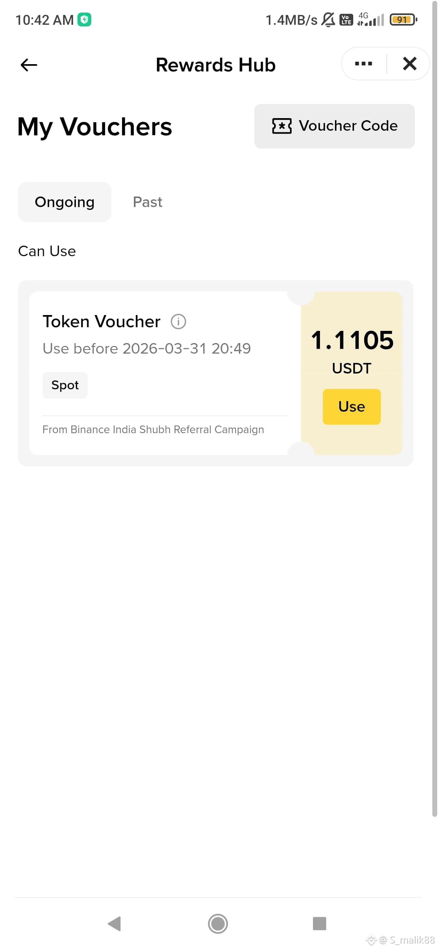Tap the ticket star voucher icon
438x950 pixels.
(282, 126)
